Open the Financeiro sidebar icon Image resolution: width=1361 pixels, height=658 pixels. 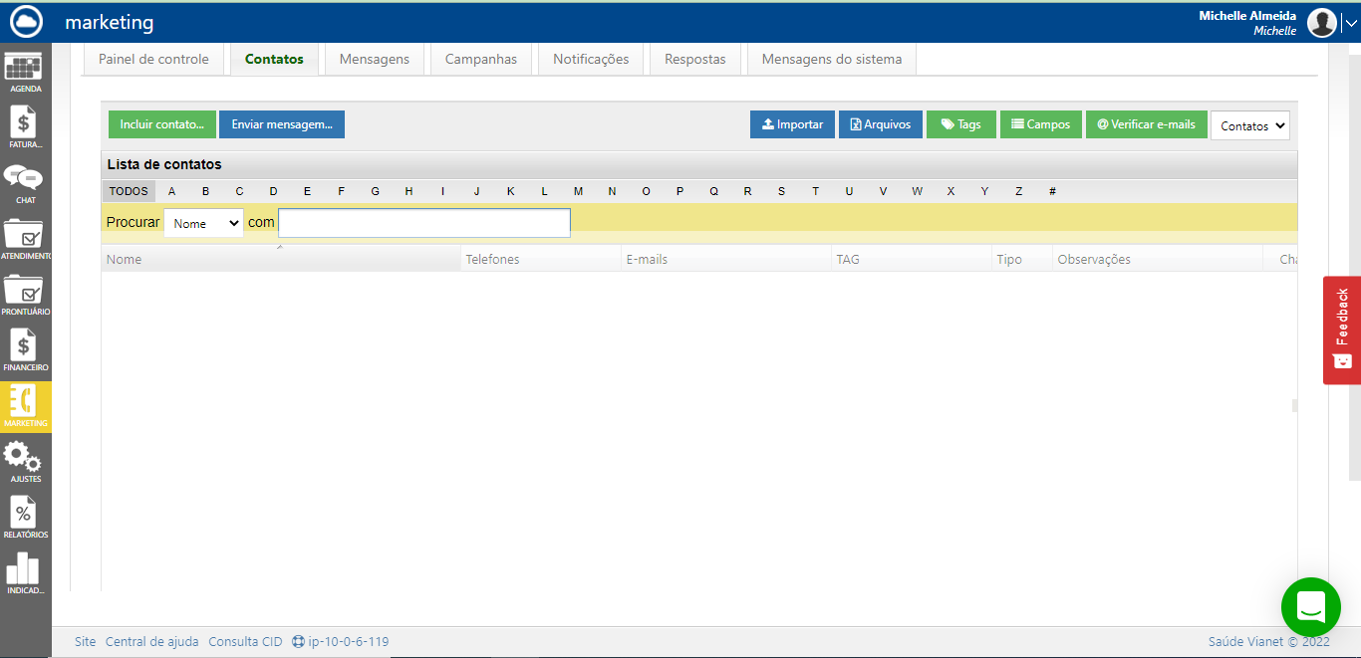tap(25, 350)
